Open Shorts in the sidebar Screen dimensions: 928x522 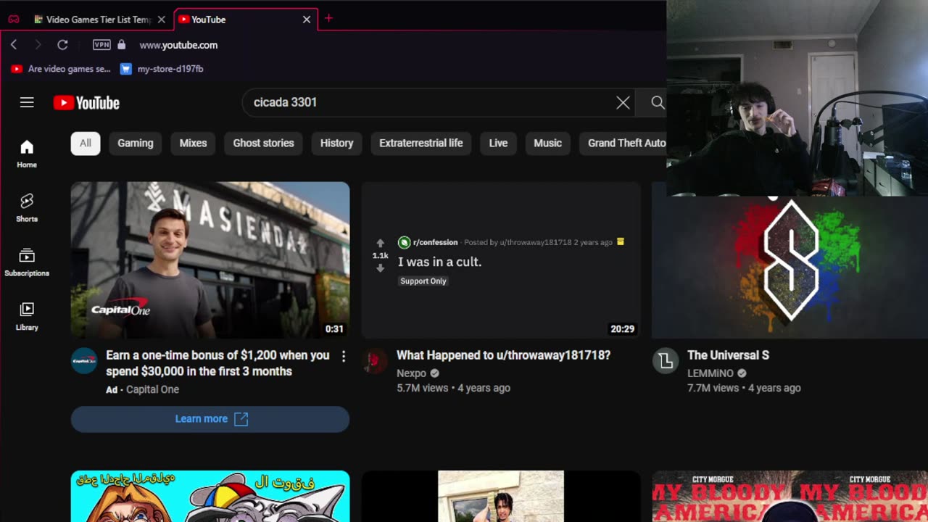click(x=27, y=208)
